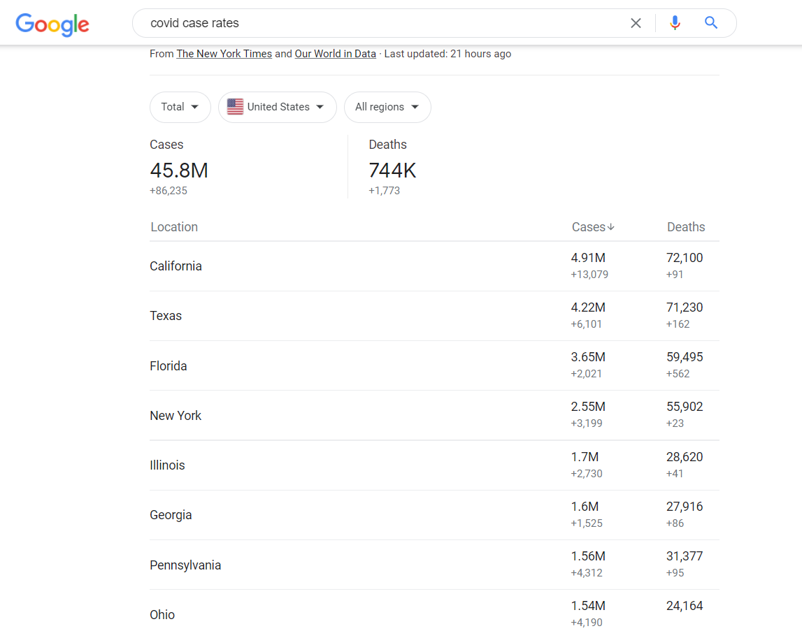Click the United States flag icon

pyautogui.click(x=235, y=106)
